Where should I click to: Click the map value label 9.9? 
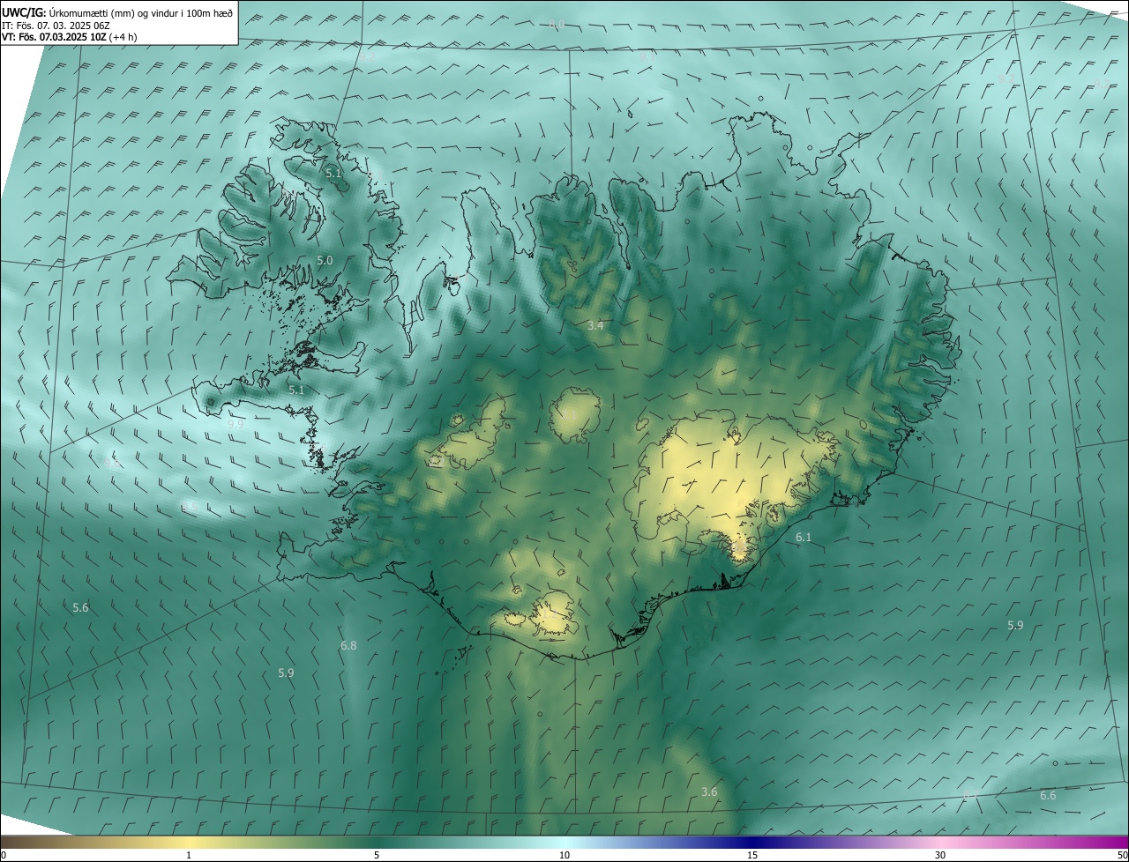pyautogui.click(x=236, y=424)
